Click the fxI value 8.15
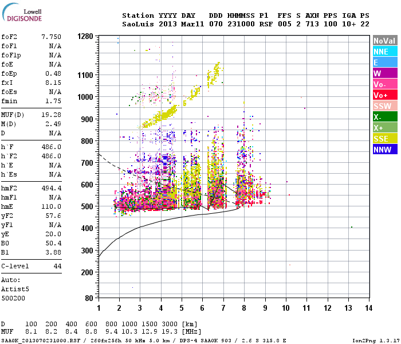The height and width of the screenshot is (344, 401). click(x=53, y=83)
